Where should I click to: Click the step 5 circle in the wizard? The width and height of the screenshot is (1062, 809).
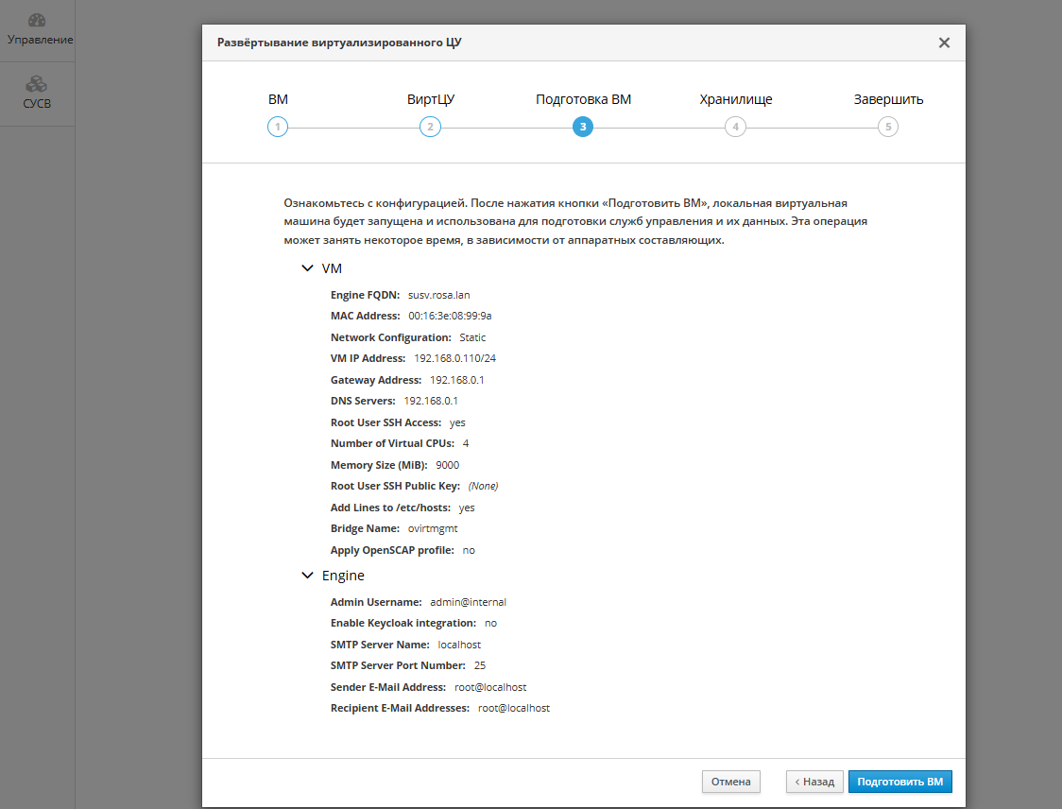[x=888, y=128]
